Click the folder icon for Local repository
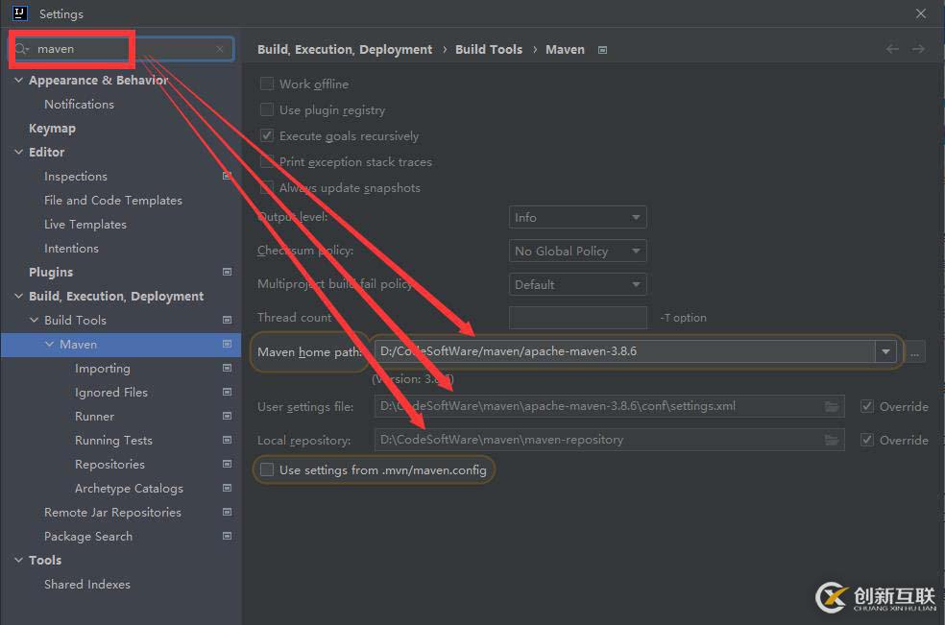Viewport: 945px width, 625px height. point(832,440)
